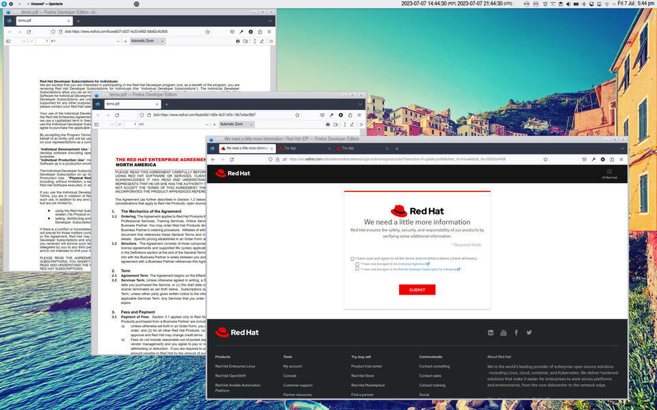The image size is (657, 410).
Task: Open the Product trial center footer link
Action: coord(367,366)
